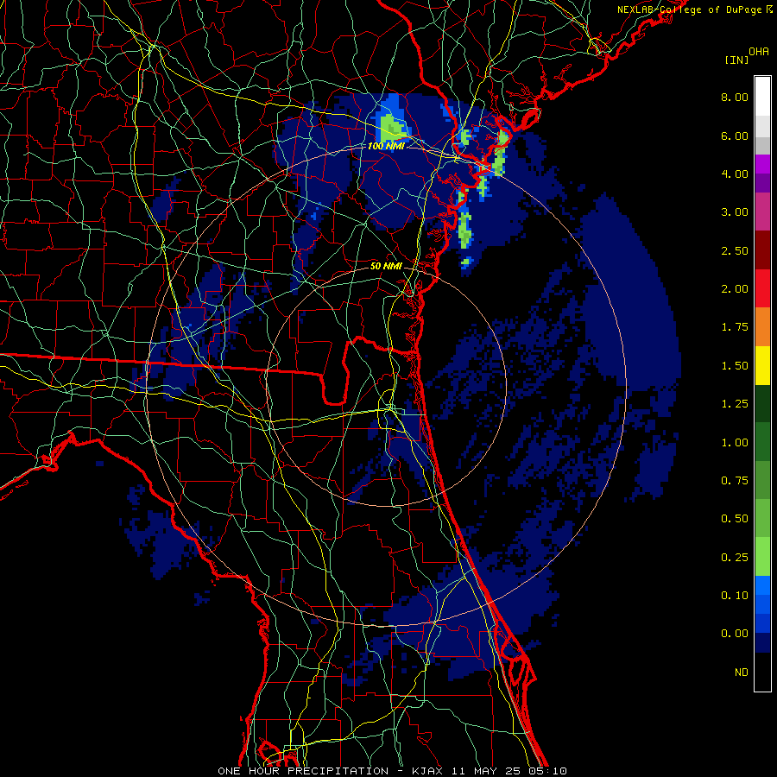Viewport: 777px width, 777px height.
Task: Click the white color swatch in legend
Action: click(762, 97)
